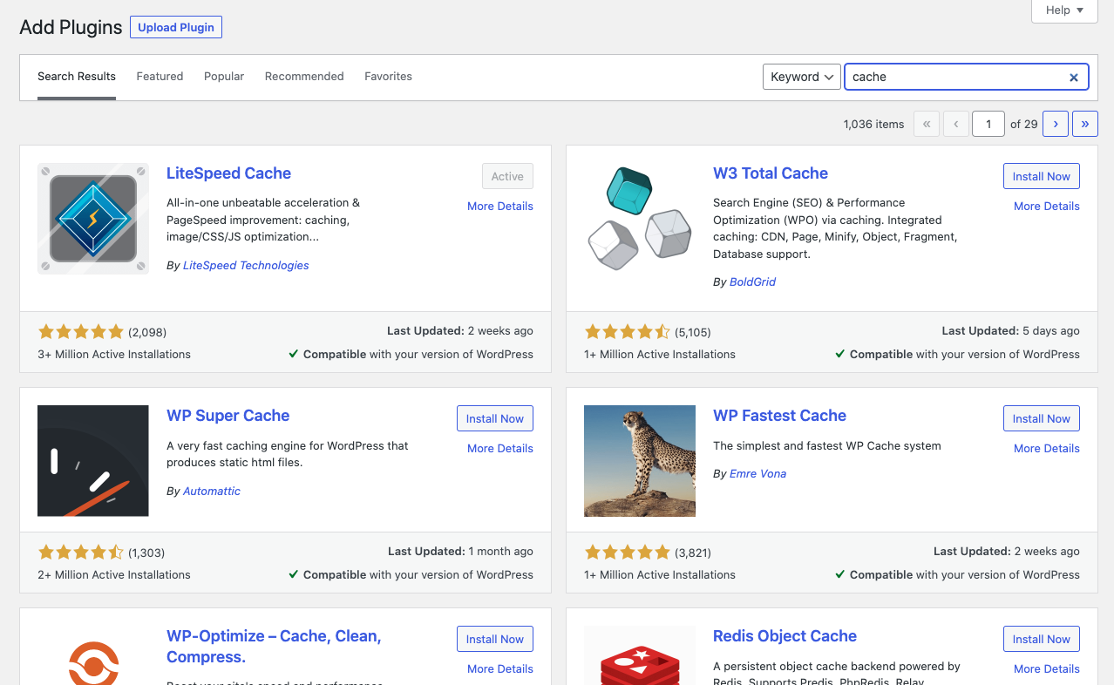Open the LiteSpeed Cache title link
This screenshot has width=1114, height=685.
pos(228,173)
